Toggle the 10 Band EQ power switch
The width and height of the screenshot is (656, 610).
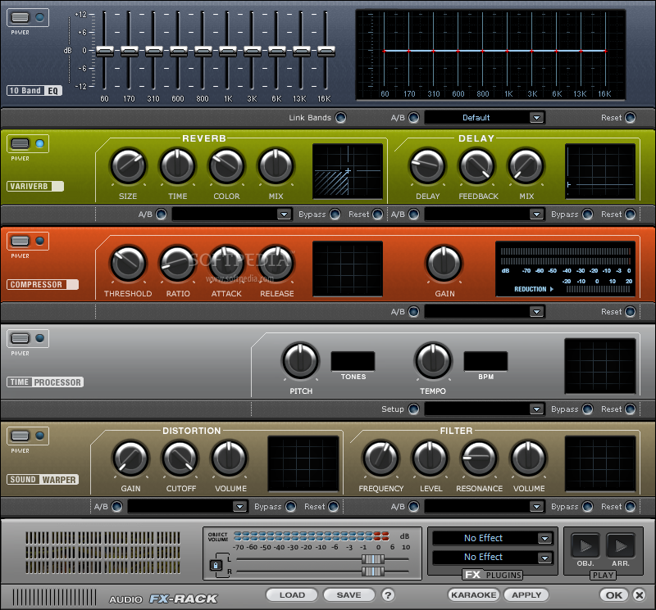[20, 17]
